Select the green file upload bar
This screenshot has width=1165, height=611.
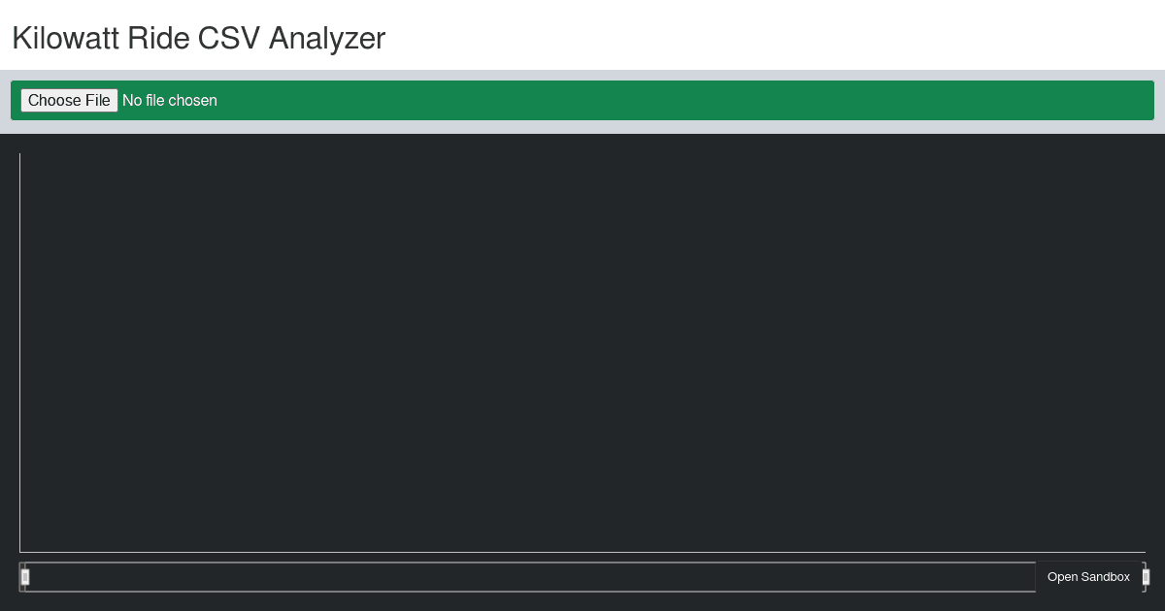[x=582, y=100]
